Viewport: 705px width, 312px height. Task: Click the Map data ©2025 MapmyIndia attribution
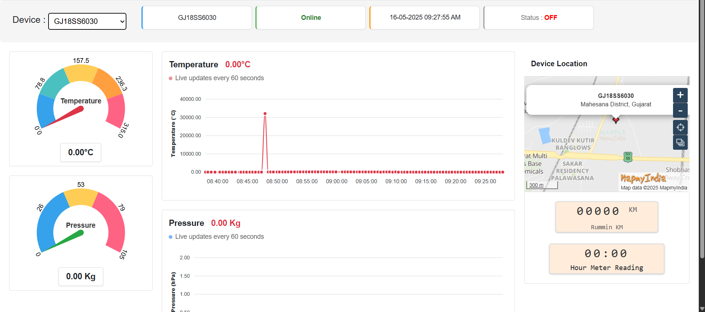(654, 188)
